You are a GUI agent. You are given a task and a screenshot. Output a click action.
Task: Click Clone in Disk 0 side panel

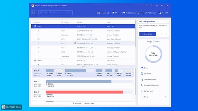[x=144, y=68]
